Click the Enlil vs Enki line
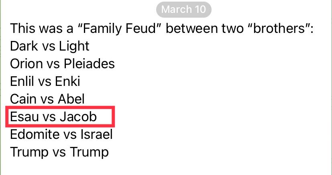Viewport: 332px width, 175px height. [45, 81]
